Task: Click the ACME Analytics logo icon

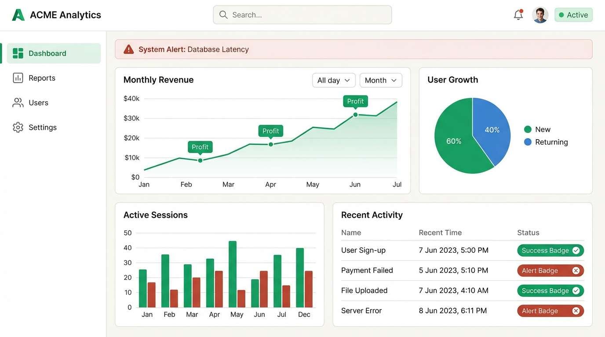Action: pyautogui.click(x=18, y=14)
